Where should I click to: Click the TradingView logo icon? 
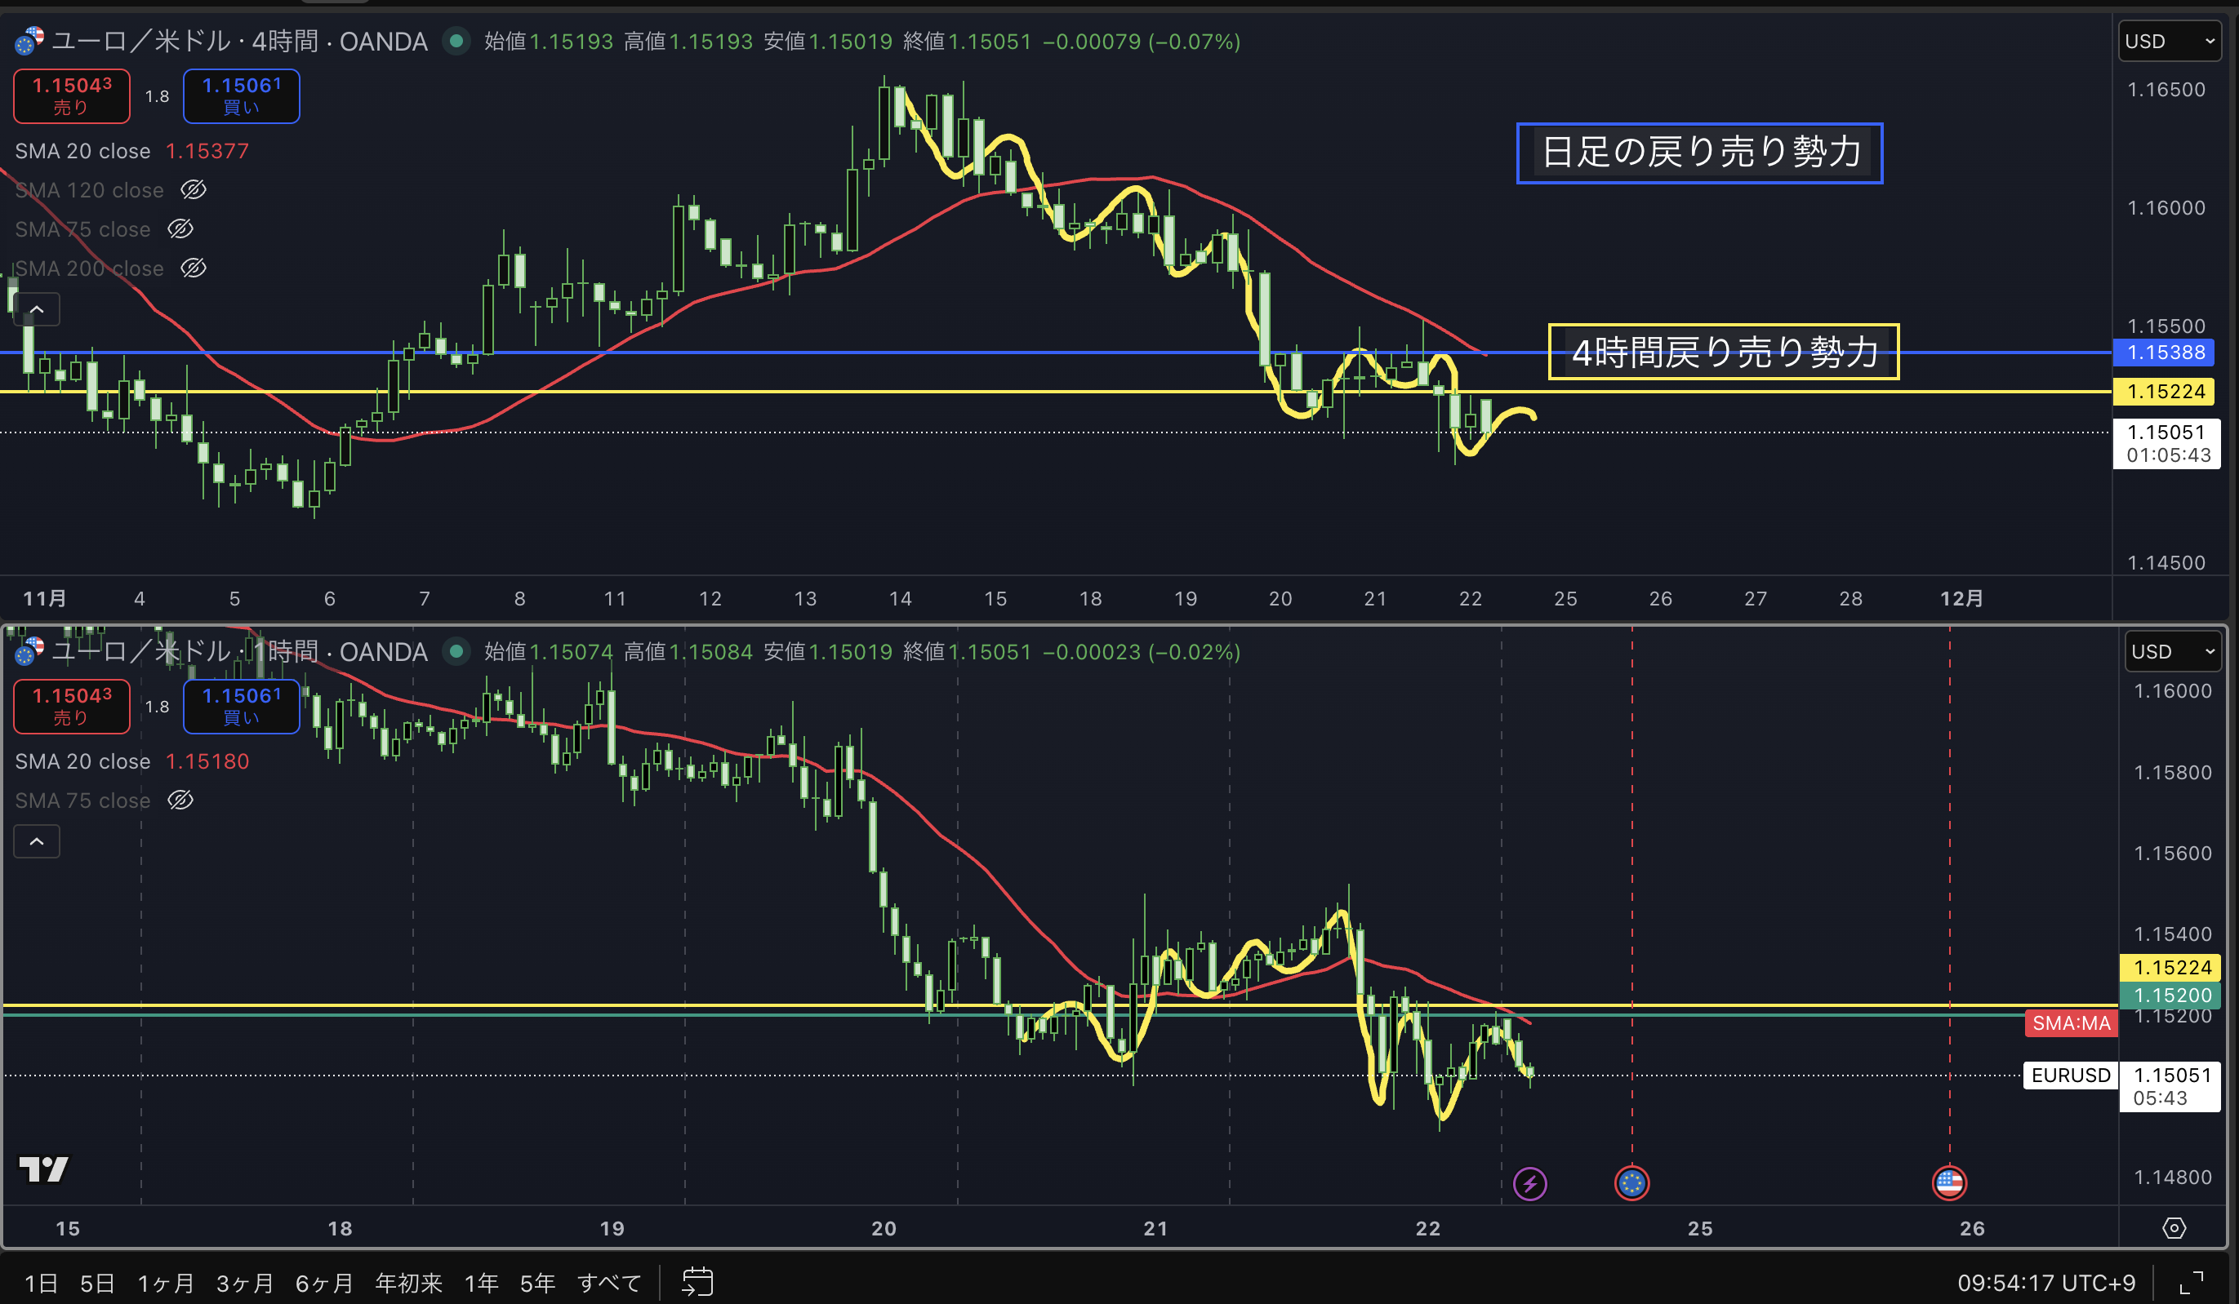[43, 1169]
